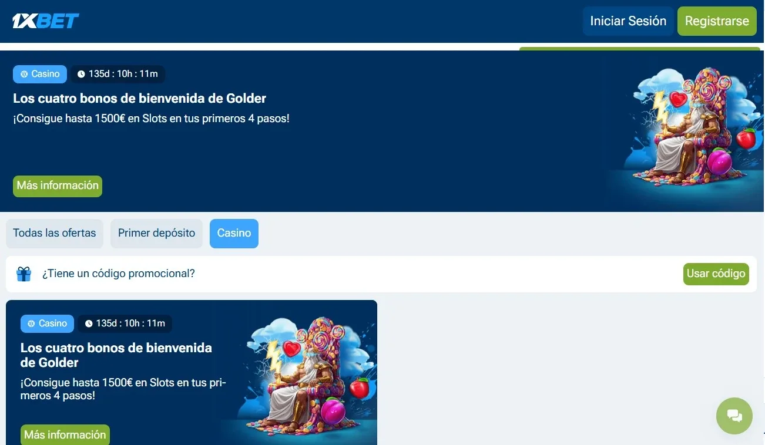Screen dimensions: 765x445
Task: Open Iniciar Sesión login
Action: (628, 21)
